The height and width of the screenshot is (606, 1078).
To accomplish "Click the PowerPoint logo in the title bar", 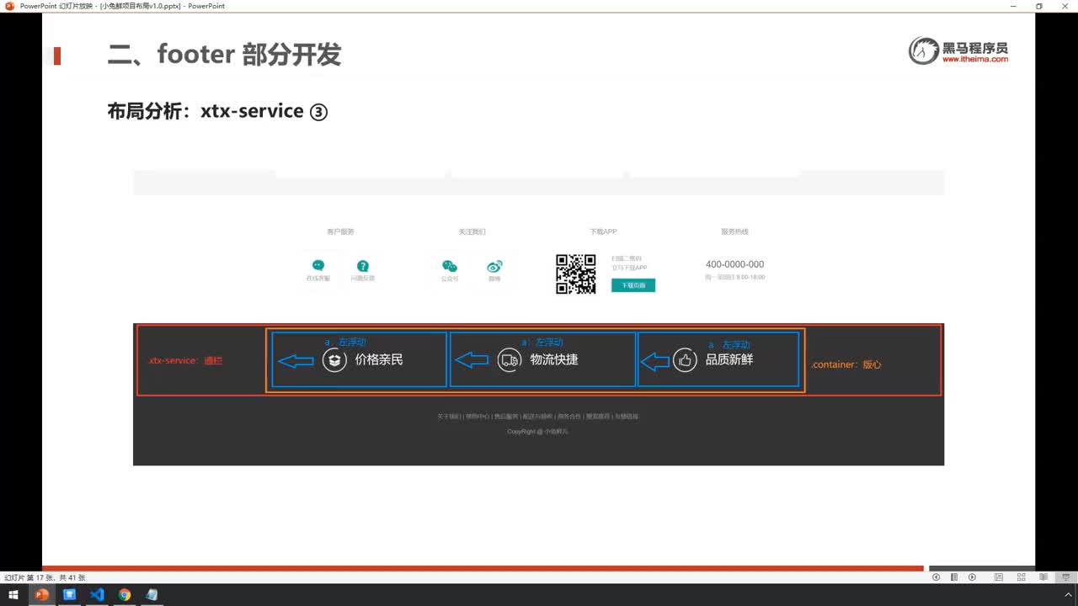I will [x=10, y=6].
